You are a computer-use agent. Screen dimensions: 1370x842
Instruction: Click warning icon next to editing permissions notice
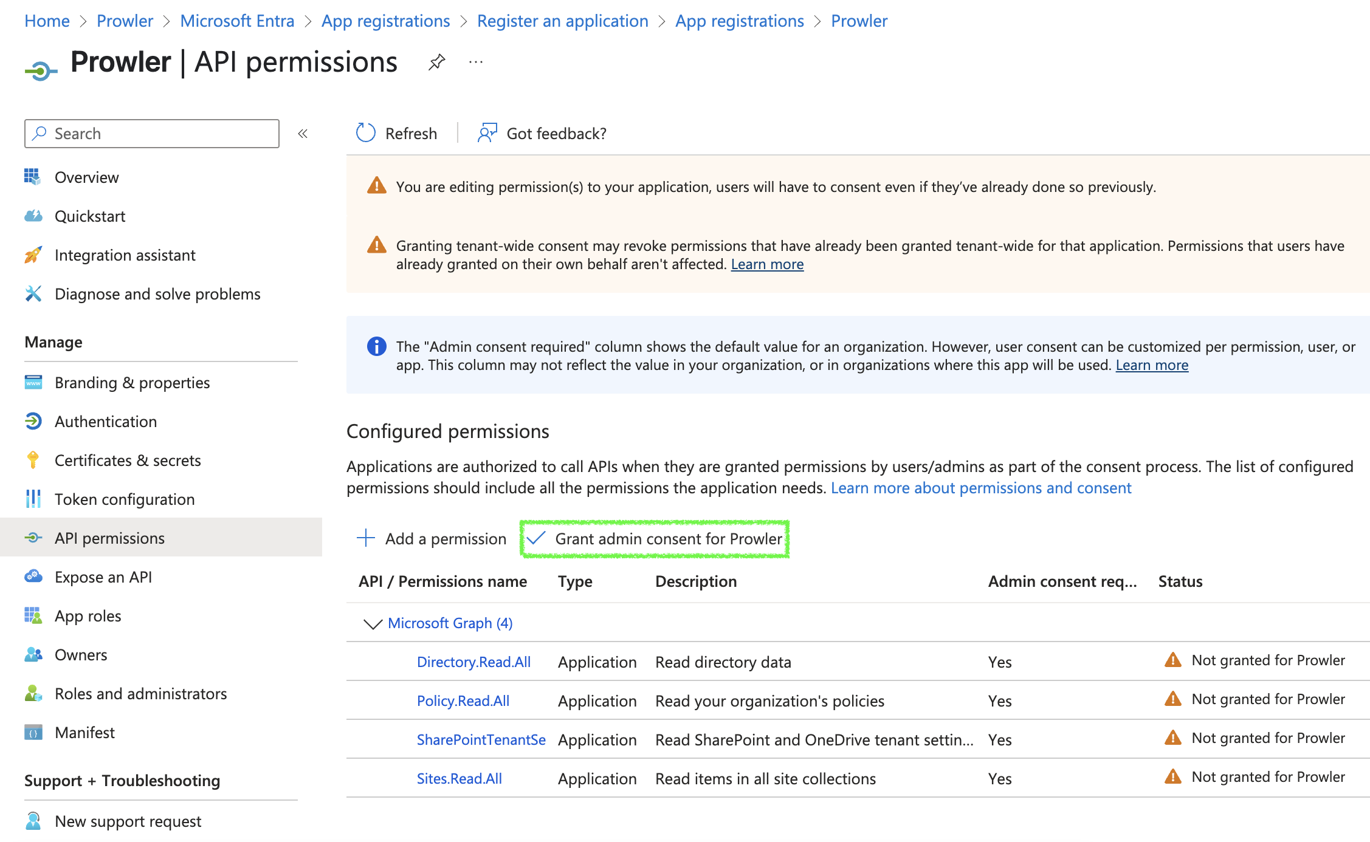tap(377, 185)
